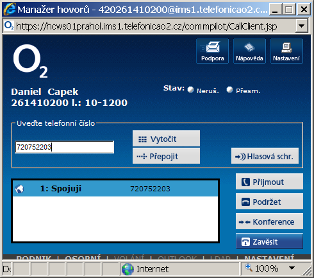The height and width of the screenshot is (278, 314).
Task: Click the URL address bar text
Action: point(147,26)
